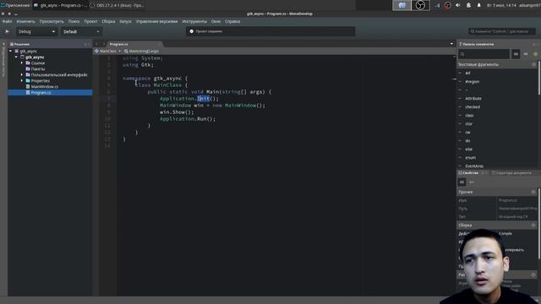Navigate forward with editor tab arrow

coord(103,44)
